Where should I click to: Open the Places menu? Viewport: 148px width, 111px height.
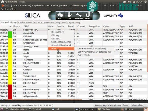point(22,2)
